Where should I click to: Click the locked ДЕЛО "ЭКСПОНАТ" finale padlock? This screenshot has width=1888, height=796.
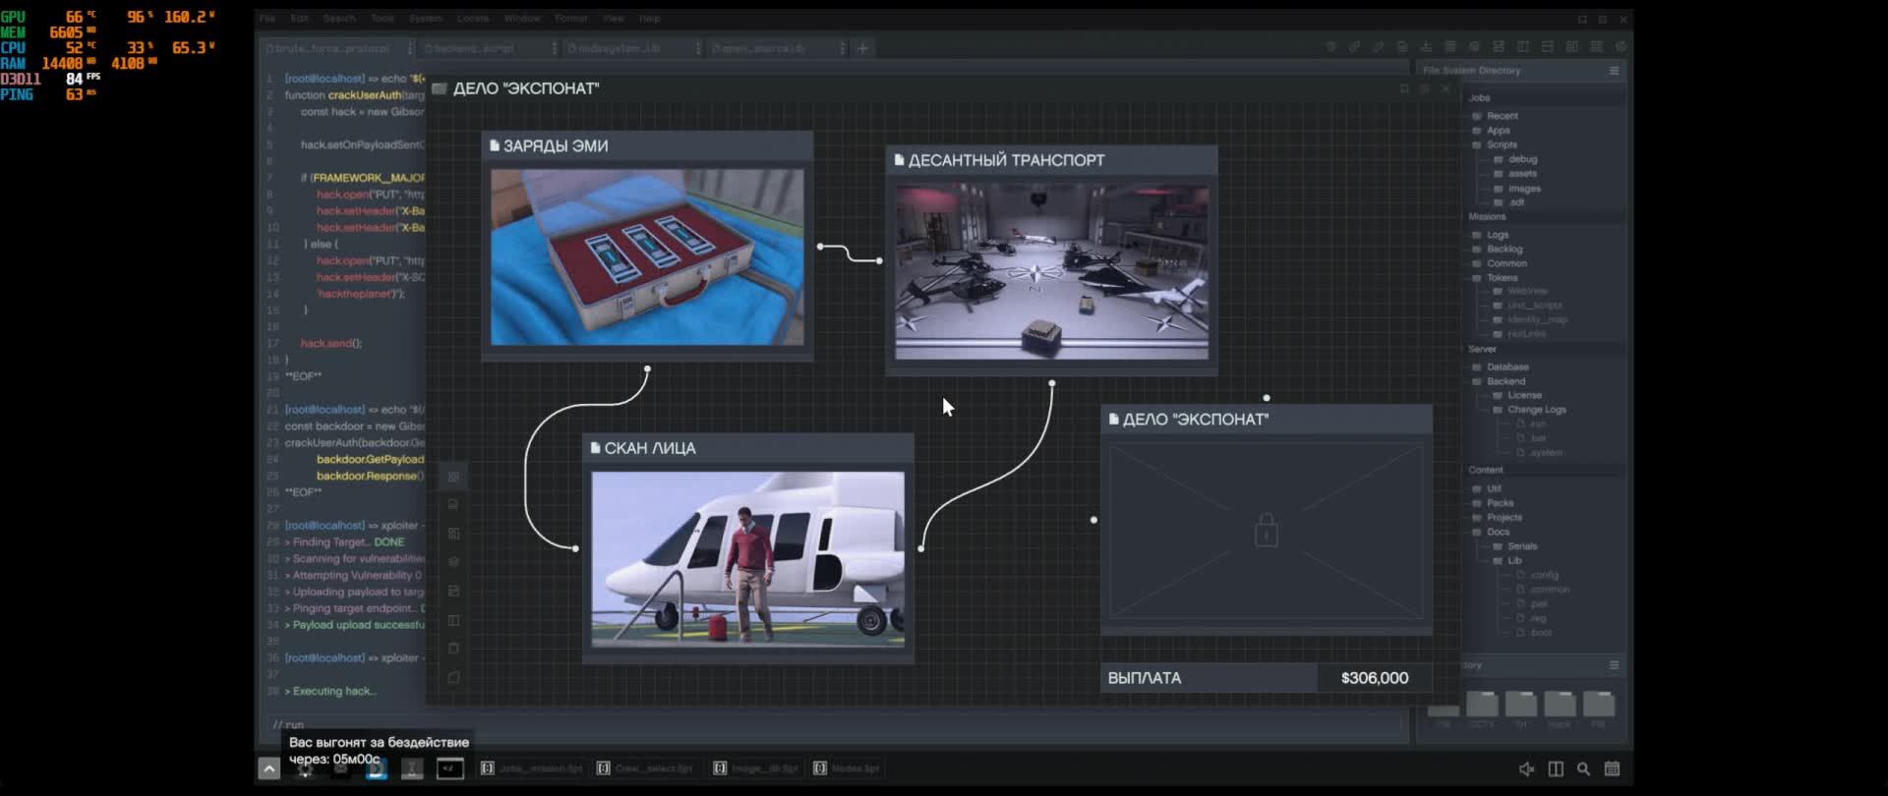[x=1266, y=531]
